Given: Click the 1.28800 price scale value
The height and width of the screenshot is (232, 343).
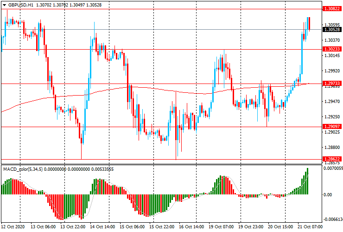Looking at the screenshot, I should [332, 148].
